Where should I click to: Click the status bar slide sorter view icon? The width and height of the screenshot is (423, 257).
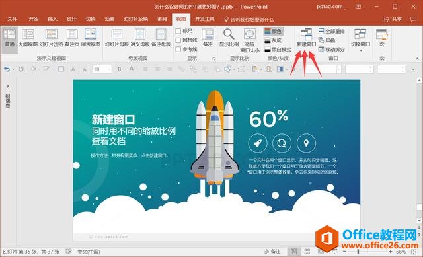click(x=307, y=252)
